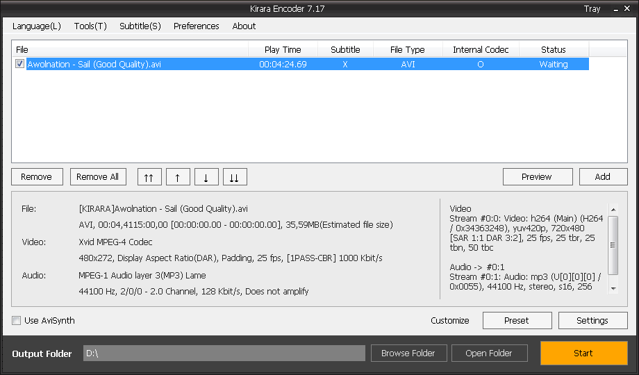This screenshot has width=639, height=375.
Task: Start encoding with the orange Start button
Action: tap(583, 353)
